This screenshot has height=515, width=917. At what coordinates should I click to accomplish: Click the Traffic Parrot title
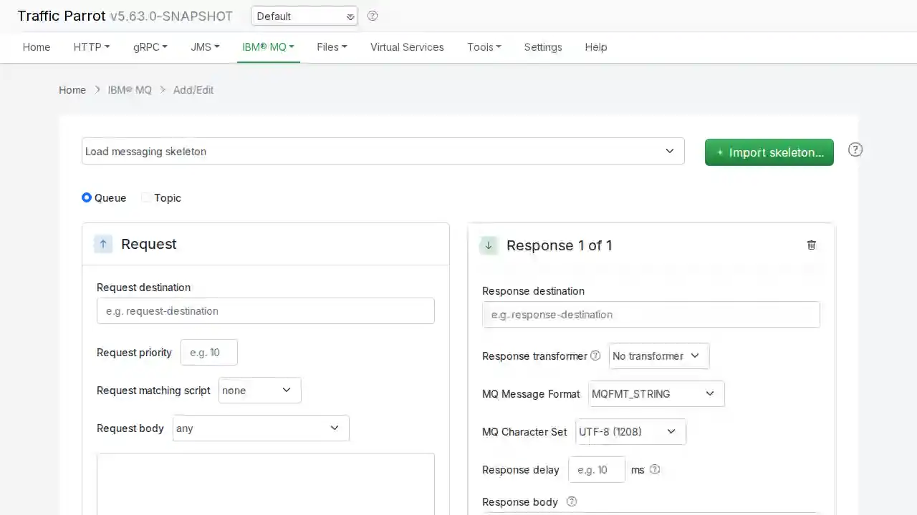click(x=62, y=16)
